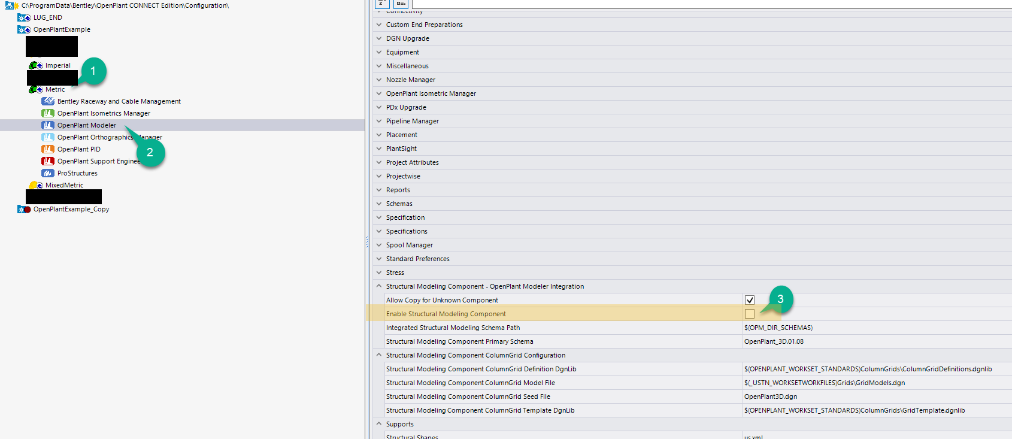Image resolution: width=1012 pixels, height=439 pixels.
Task: Click the property search box
Action: click(x=711, y=4)
